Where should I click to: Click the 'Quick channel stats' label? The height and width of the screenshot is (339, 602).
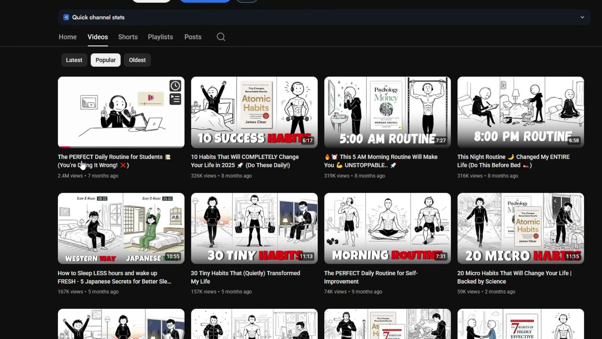pos(98,17)
